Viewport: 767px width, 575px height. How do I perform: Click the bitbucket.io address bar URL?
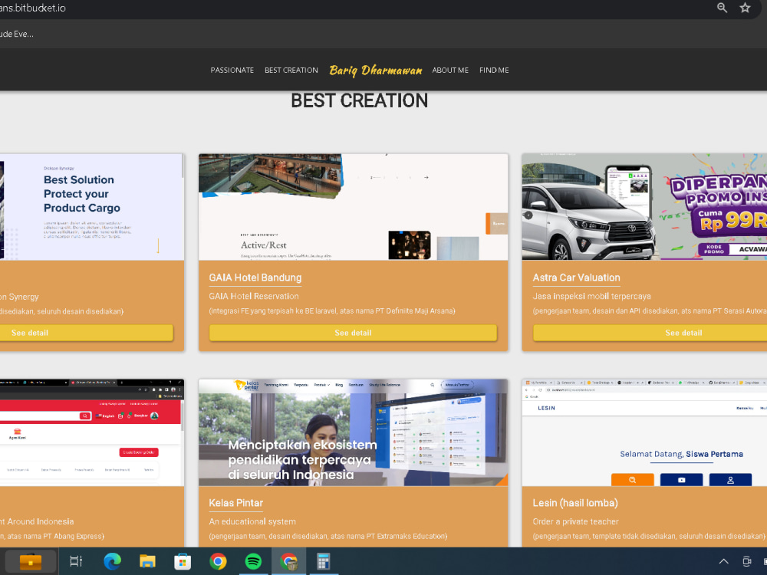coord(33,8)
